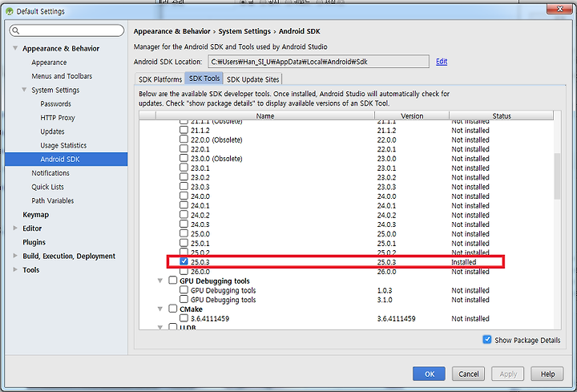Open Quick Lists settings
This screenshot has height=392, width=577.
coord(47,187)
